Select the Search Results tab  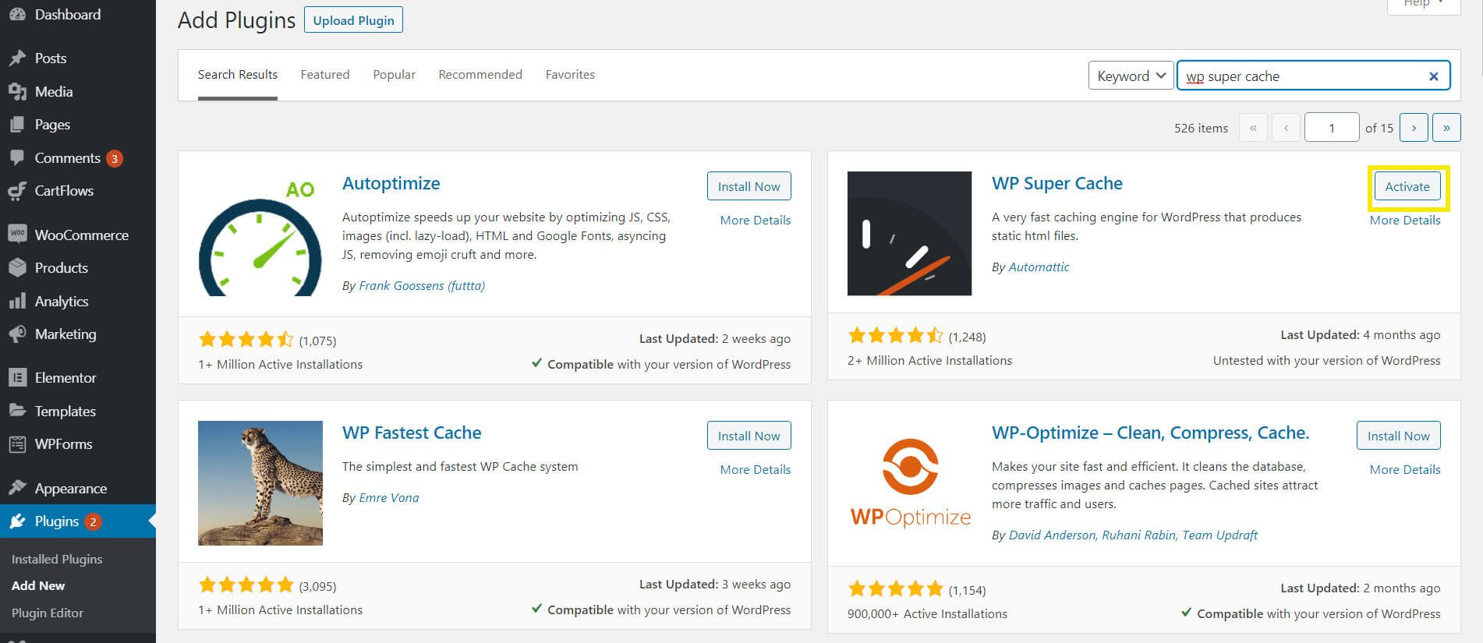(238, 75)
